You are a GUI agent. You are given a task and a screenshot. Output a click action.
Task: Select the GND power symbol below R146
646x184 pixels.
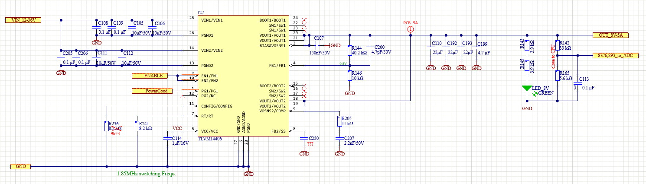coord(349,92)
